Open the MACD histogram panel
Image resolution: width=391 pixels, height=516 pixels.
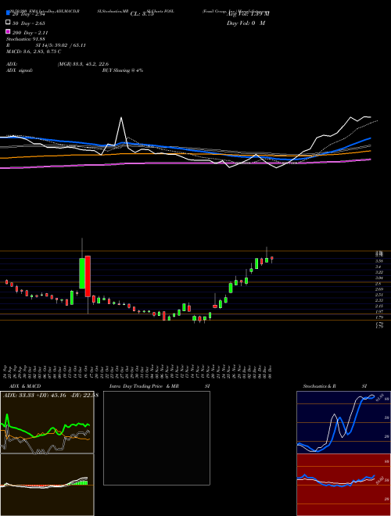coord(47,485)
